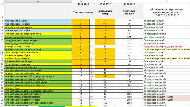
Task: Click the +20 change value
Action: pos(92,100)
